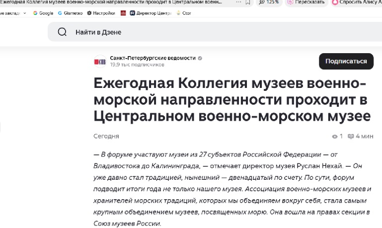Click the bookmark icon in the address bar

pyautogui.click(x=248, y=2)
